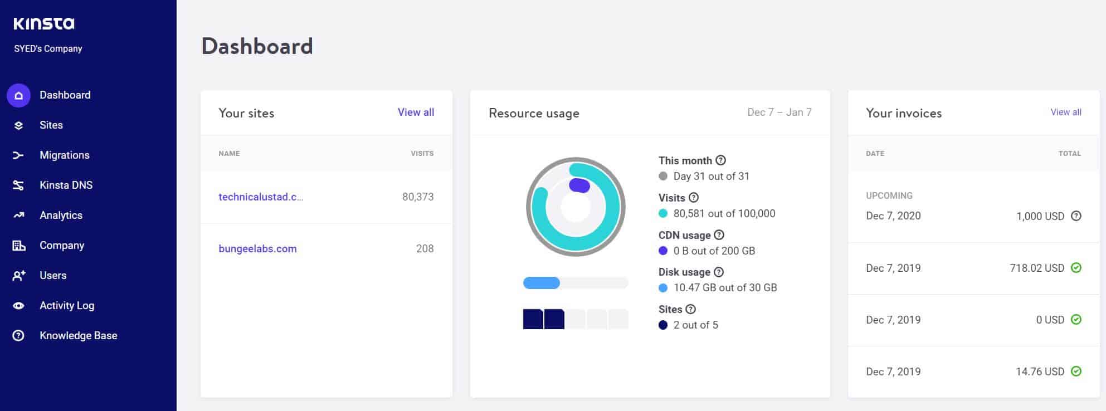Click the Kinsta DNS icon
The width and height of the screenshot is (1106, 411).
(18, 185)
